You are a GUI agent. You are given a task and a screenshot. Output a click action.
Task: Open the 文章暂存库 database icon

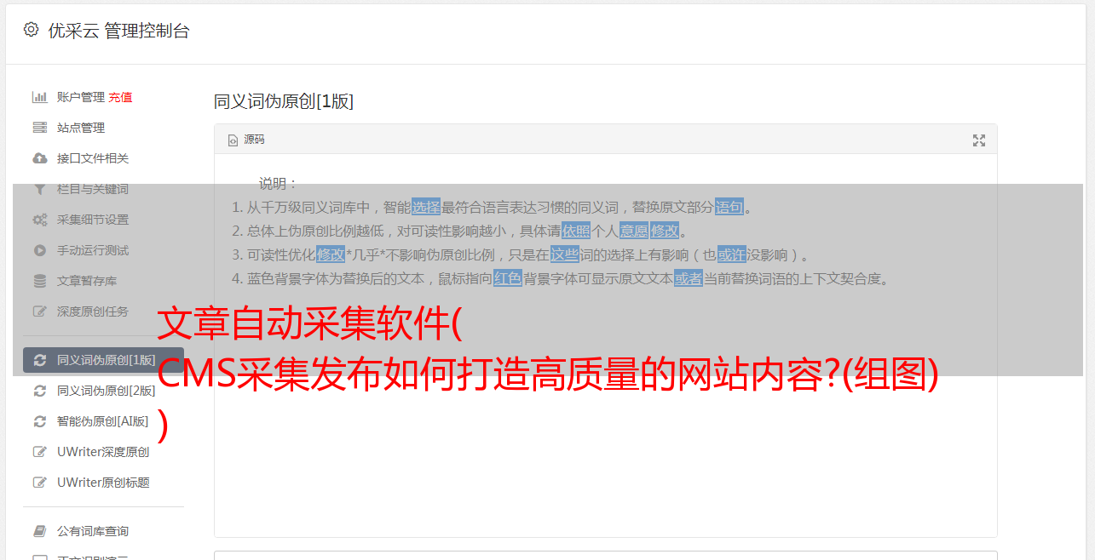click(x=39, y=281)
